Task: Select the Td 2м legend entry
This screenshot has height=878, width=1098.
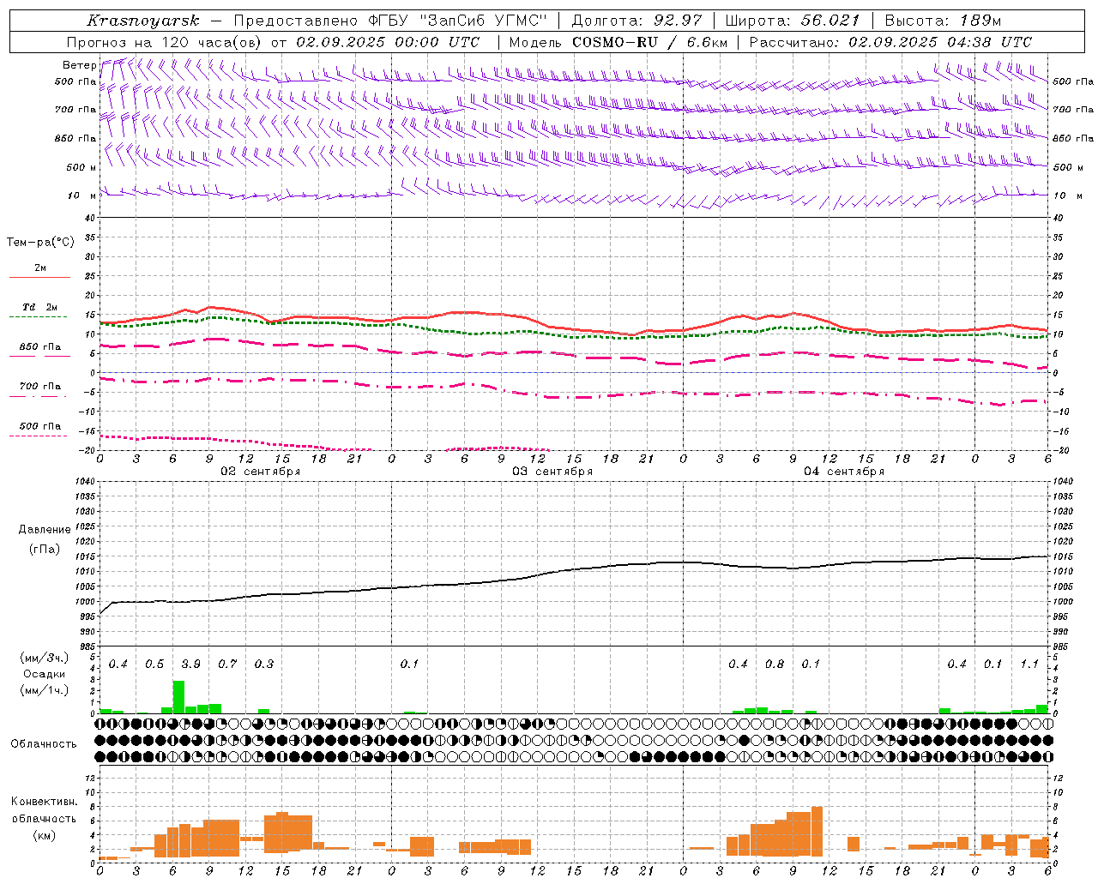Action: point(39,307)
